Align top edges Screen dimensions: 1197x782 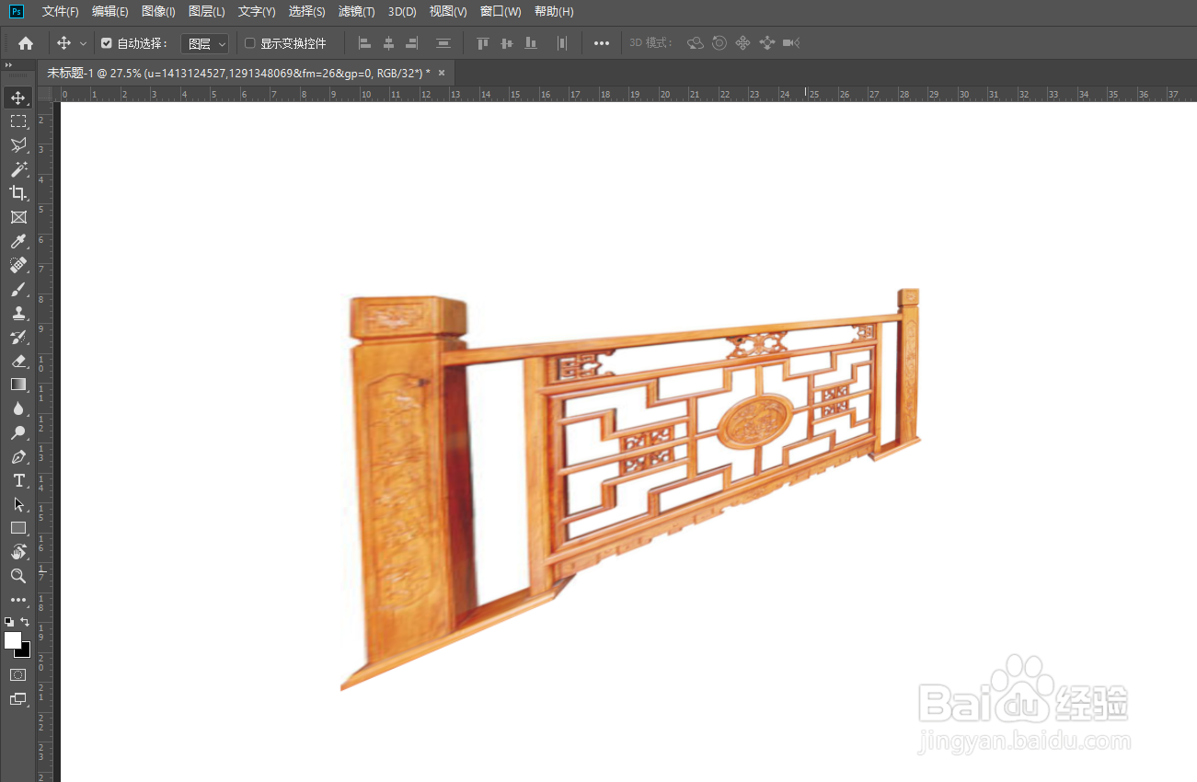483,43
